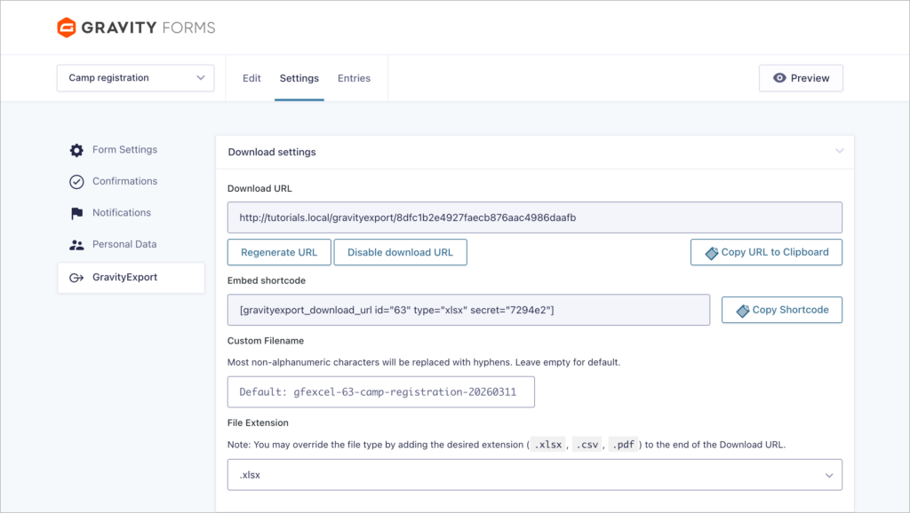Click the Custom Filename input

pos(380,392)
